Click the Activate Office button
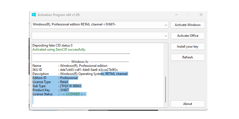Viewport: 239px width, 119px height. pos(188,36)
